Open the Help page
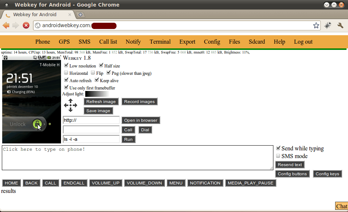The width and height of the screenshot is (348, 212). pos(279,42)
